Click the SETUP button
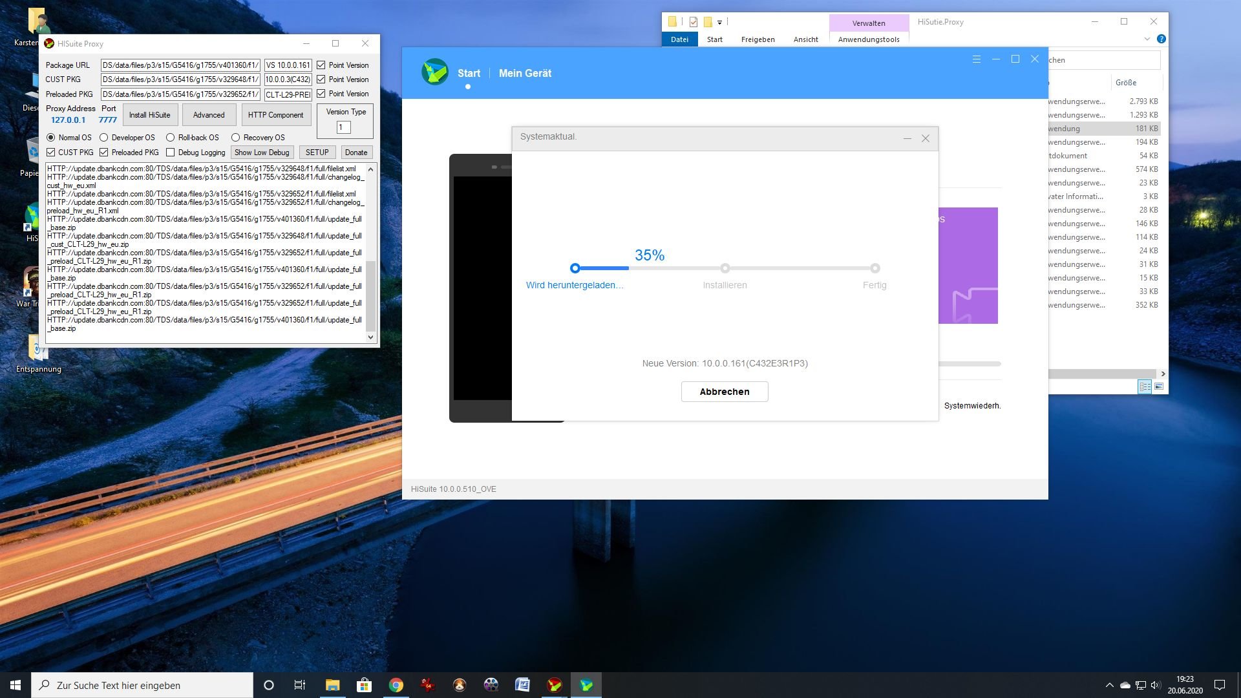 pos(317,153)
